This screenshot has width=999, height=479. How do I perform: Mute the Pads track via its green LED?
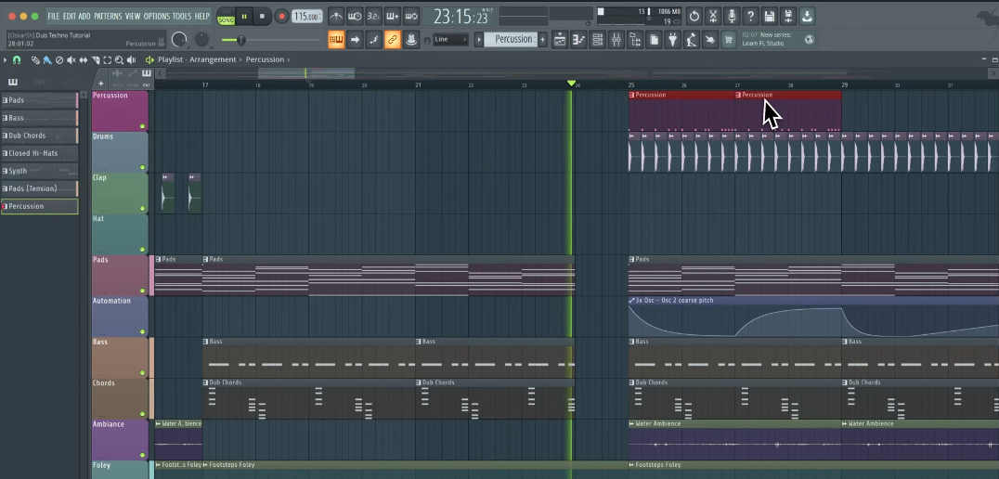pos(142,291)
